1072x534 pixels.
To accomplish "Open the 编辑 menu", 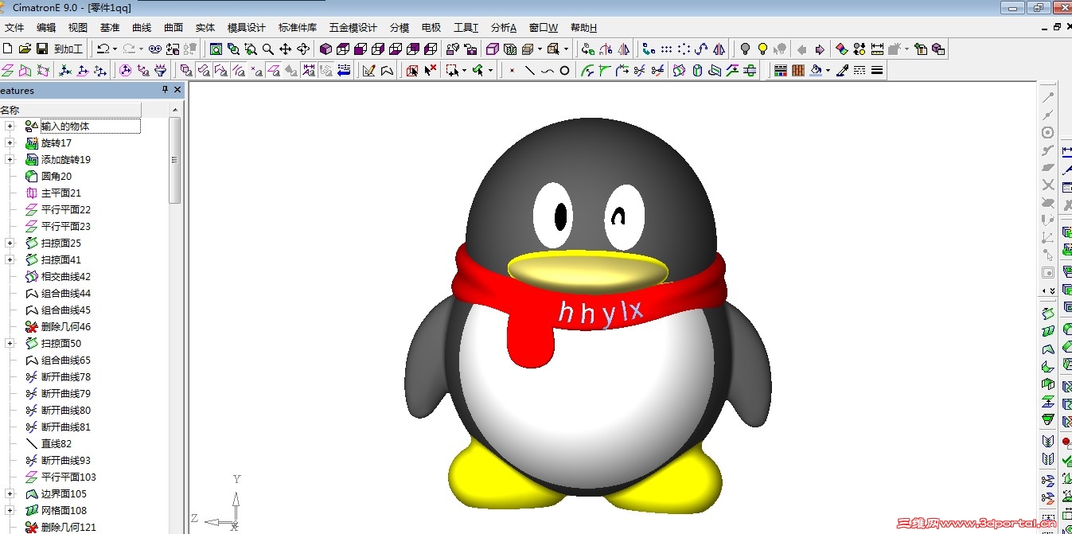I will (x=46, y=28).
